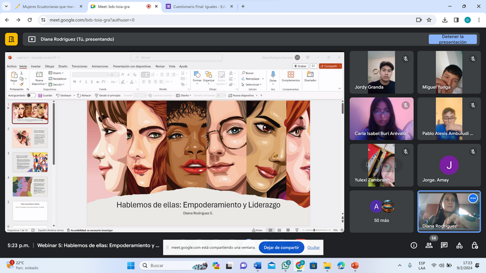Open the meeting details info icon
The image size is (486, 273).
click(413, 246)
